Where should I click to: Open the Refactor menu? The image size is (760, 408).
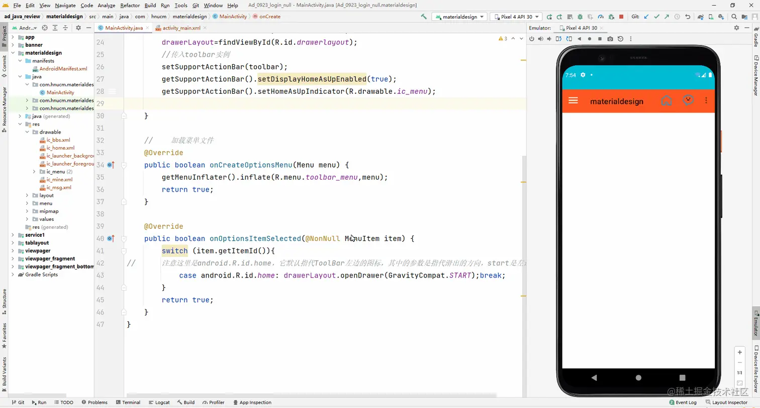[x=130, y=5]
